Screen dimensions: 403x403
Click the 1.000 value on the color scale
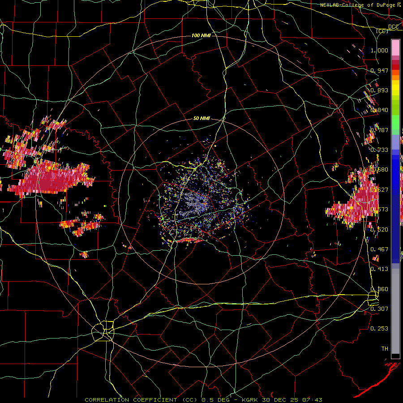(x=379, y=50)
